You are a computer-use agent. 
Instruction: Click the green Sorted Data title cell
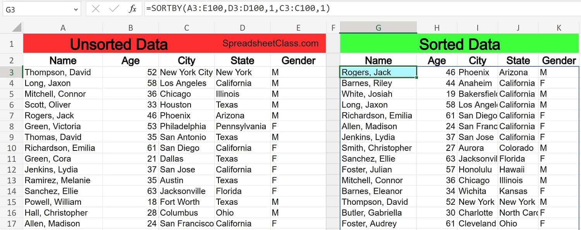click(459, 43)
